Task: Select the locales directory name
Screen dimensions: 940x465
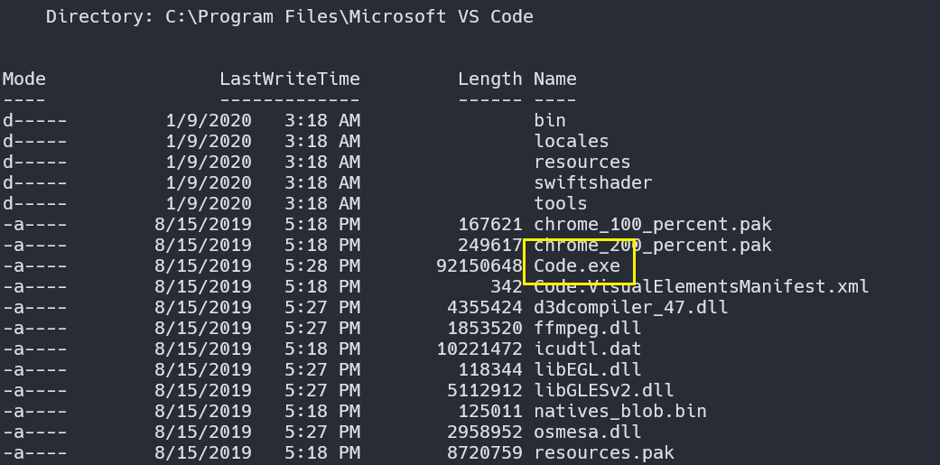Action: click(x=572, y=141)
